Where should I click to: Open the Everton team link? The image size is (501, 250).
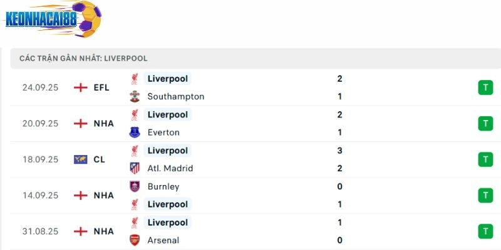click(x=163, y=132)
